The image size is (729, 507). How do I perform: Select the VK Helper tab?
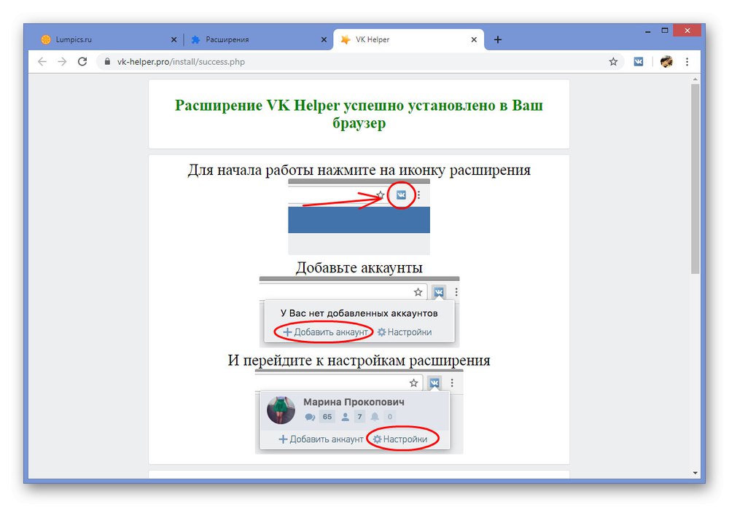409,39
